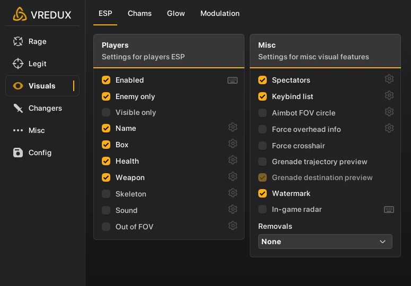Click the keyboard keybind icon beside Enabled
The height and width of the screenshot is (286, 411).
[232, 80]
